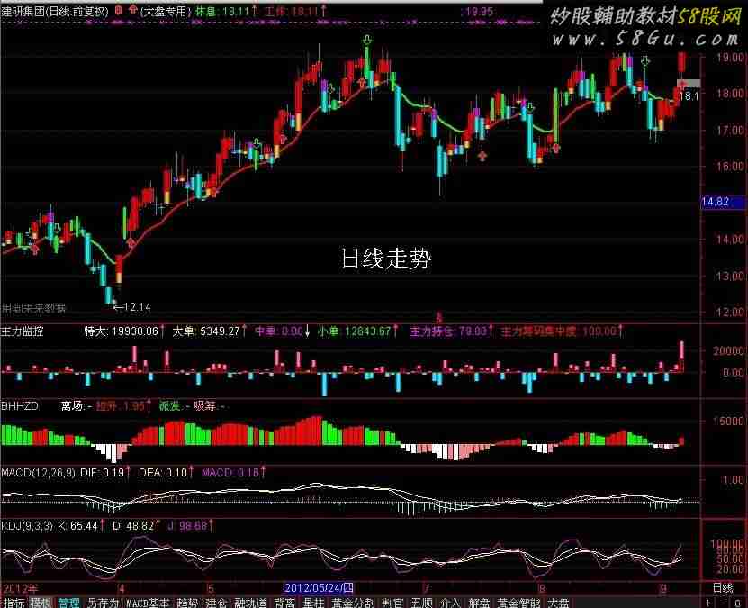Open the 量柱 template tab
The width and height of the screenshot is (748, 608).
pos(314,603)
